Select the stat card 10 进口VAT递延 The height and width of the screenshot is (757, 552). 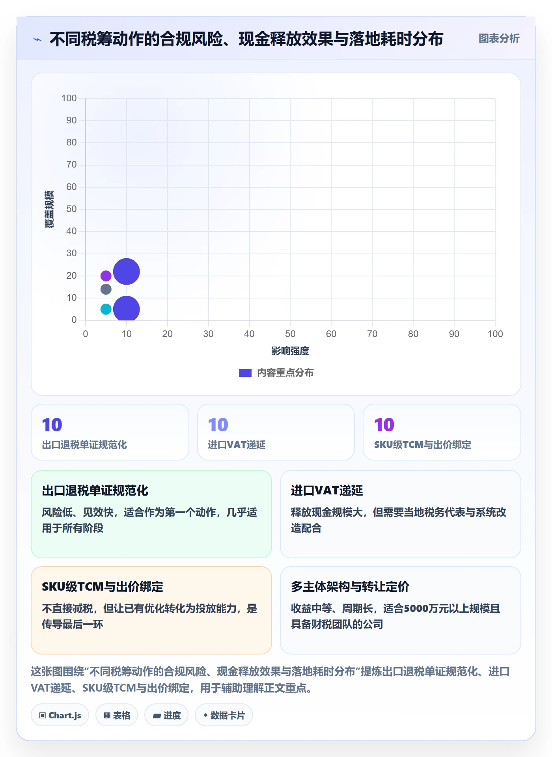click(276, 432)
